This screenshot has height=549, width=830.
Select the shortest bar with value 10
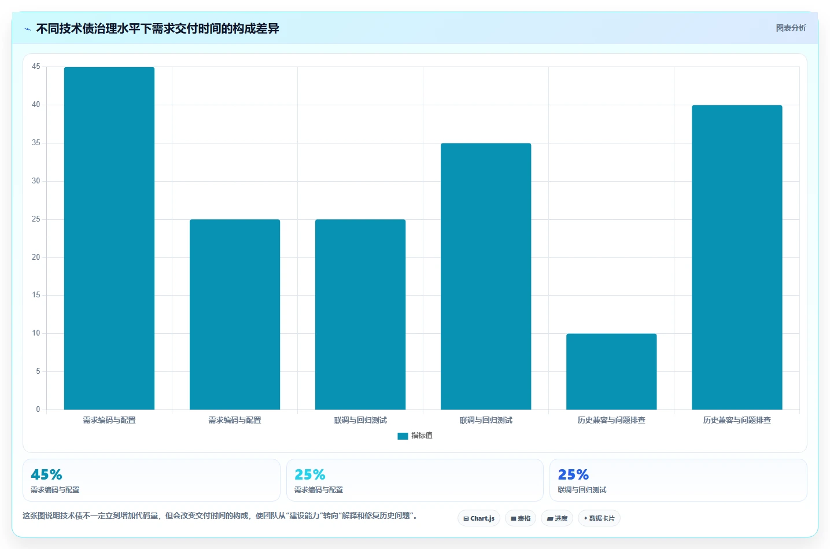pyautogui.click(x=611, y=371)
